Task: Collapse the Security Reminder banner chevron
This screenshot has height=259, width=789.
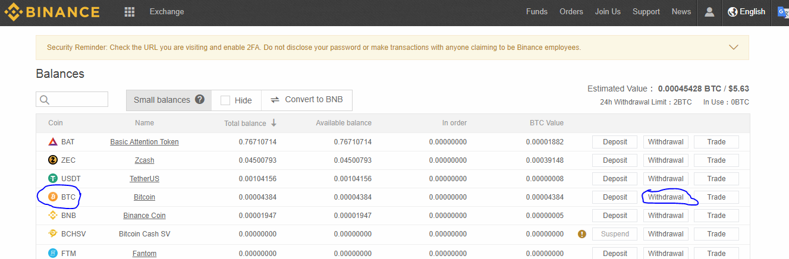Action: [x=734, y=47]
